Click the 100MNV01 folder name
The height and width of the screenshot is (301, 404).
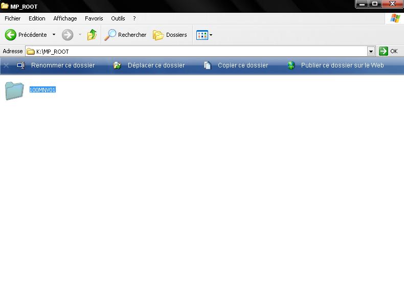42,90
